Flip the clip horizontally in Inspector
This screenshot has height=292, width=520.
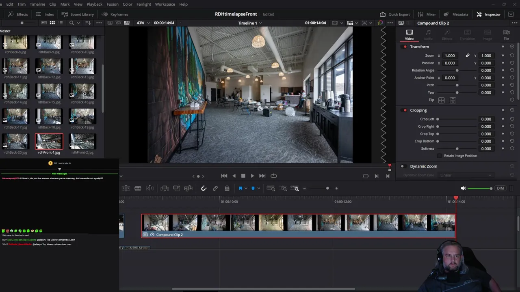click(442, 100)
